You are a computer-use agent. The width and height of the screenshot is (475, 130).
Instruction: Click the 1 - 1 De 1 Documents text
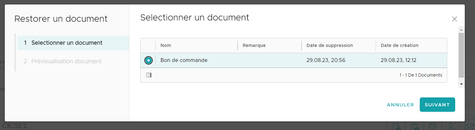tap(421, 75)
